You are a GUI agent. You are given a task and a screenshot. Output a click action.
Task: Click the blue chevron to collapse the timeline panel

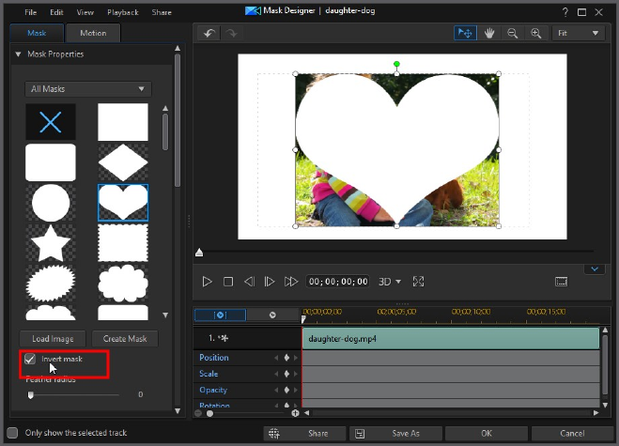595,269
